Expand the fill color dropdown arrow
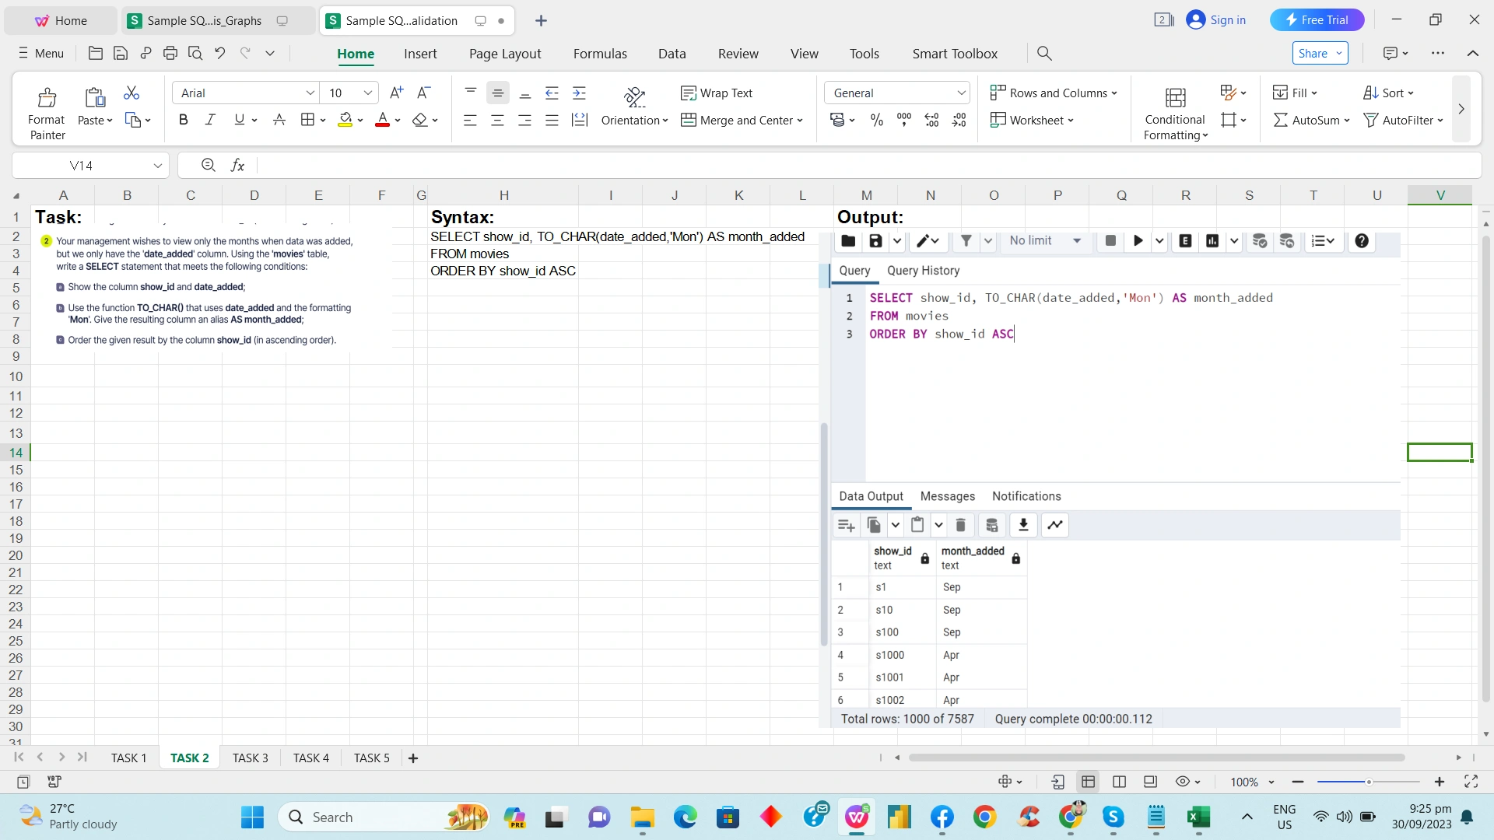Image resolution: width=1494 pixels, height=840 pixels. click(x=360, y=120)
